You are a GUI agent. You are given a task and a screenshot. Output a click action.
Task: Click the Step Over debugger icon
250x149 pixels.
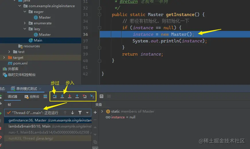[x=55, y=96]
